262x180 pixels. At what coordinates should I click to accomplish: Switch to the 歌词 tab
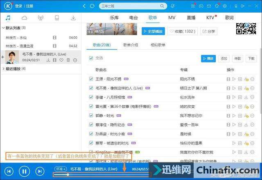tap(229, 18)
